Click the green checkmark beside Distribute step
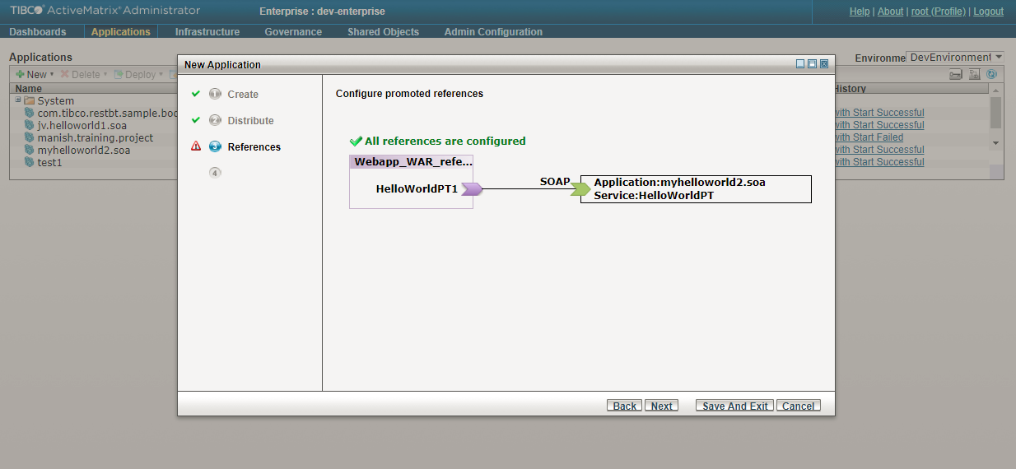 pos(196,120)
